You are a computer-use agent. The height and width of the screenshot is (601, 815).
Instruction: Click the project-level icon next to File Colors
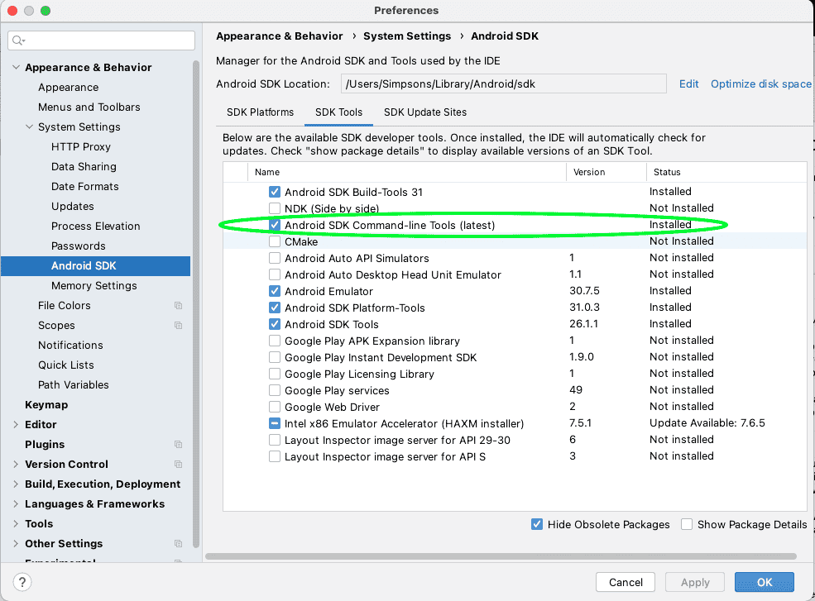pyautogui.click(x=178, y=305)
